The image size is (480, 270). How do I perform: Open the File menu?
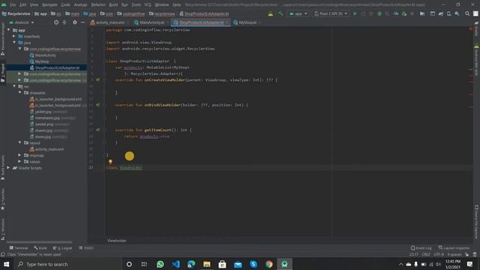coord(13,4)
